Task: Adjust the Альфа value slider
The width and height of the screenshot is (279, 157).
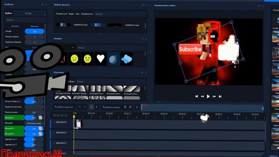Action: (34, 31)
